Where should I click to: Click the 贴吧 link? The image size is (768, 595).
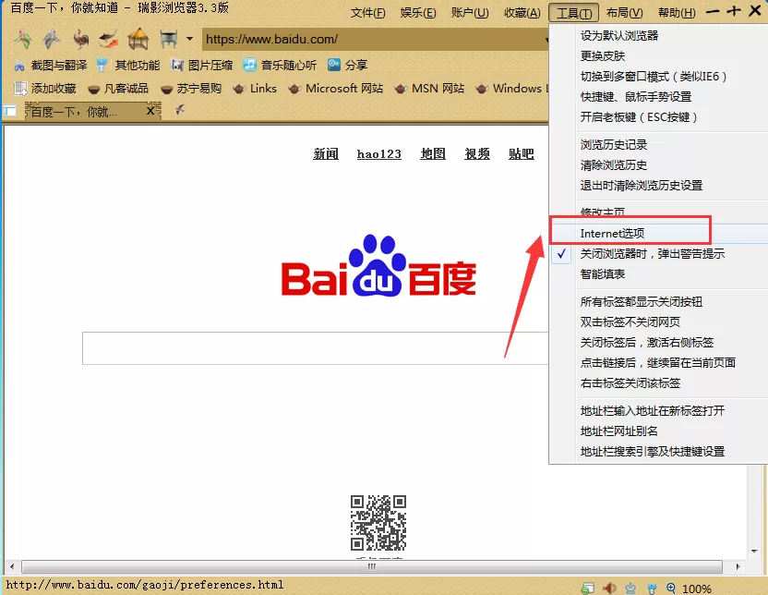522,154
